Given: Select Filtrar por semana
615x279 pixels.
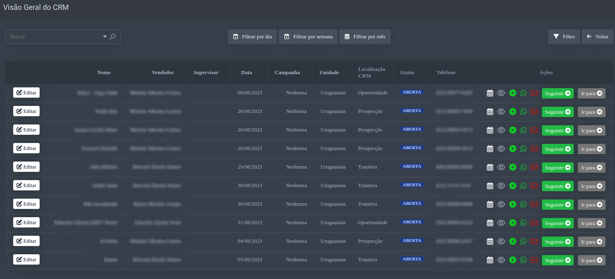Looking at the screenshot, I should (x=308, y=37).
